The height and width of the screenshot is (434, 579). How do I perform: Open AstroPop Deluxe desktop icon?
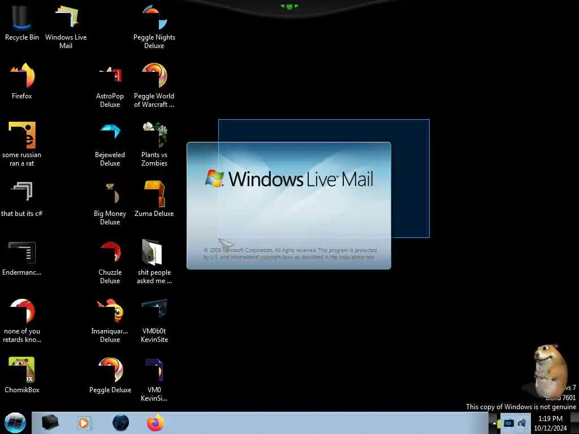[x=110, y=86]
